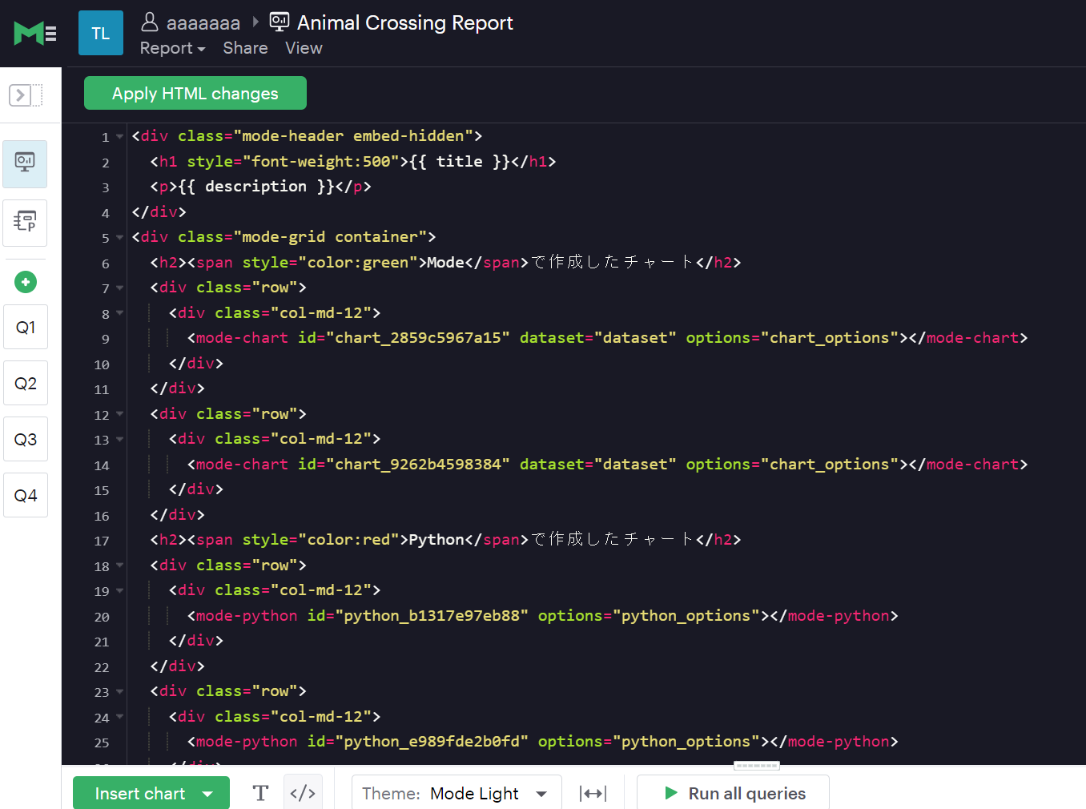Collapse code fold at line 23

[x=120, y=692]
